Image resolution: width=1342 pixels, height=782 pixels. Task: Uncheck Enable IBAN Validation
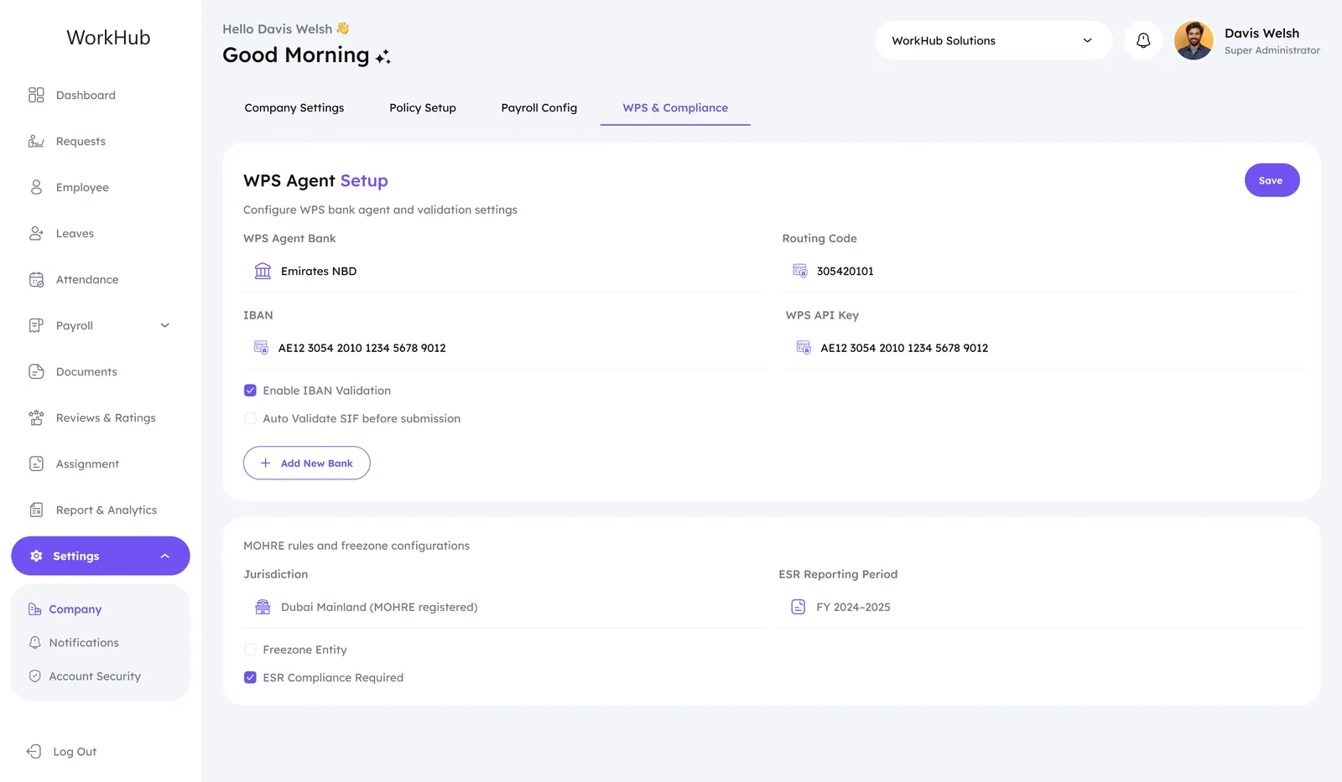click(250, 391)
